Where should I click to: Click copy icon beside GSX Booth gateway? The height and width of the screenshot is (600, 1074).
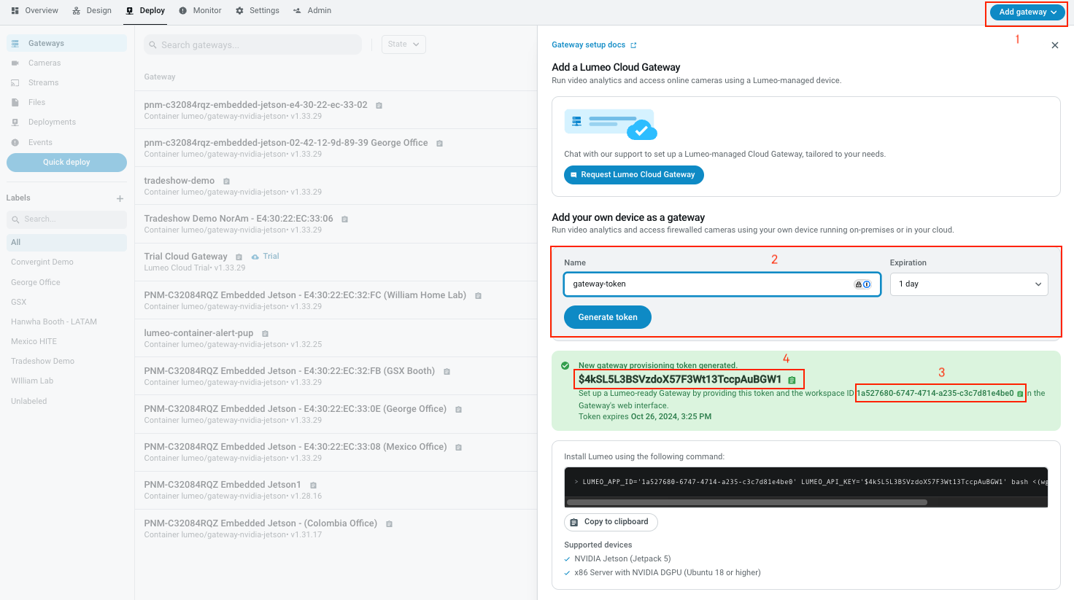(x=447, y=372)
